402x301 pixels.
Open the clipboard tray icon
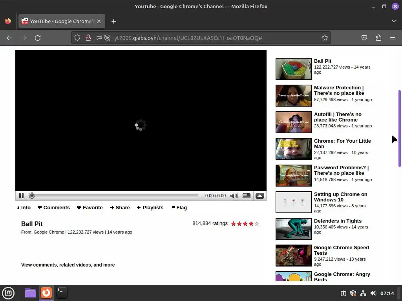344,293
